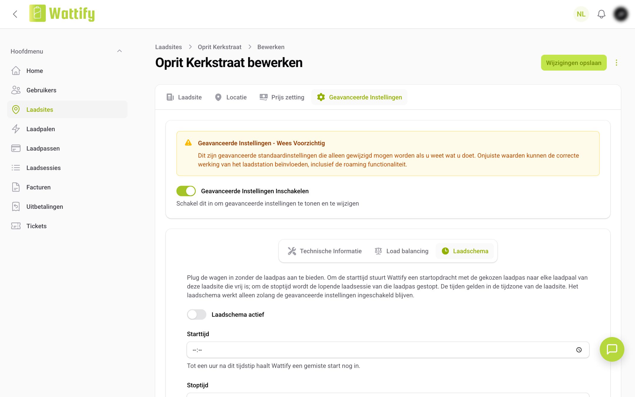The height and width of the screenshot is (397, 635).
Task: Open the time picker clock in Starttijd
Action: pyautogui.click(x=579, y=350)
